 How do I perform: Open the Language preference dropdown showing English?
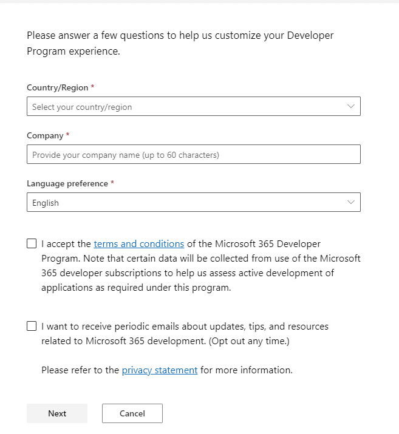[194, 202]
